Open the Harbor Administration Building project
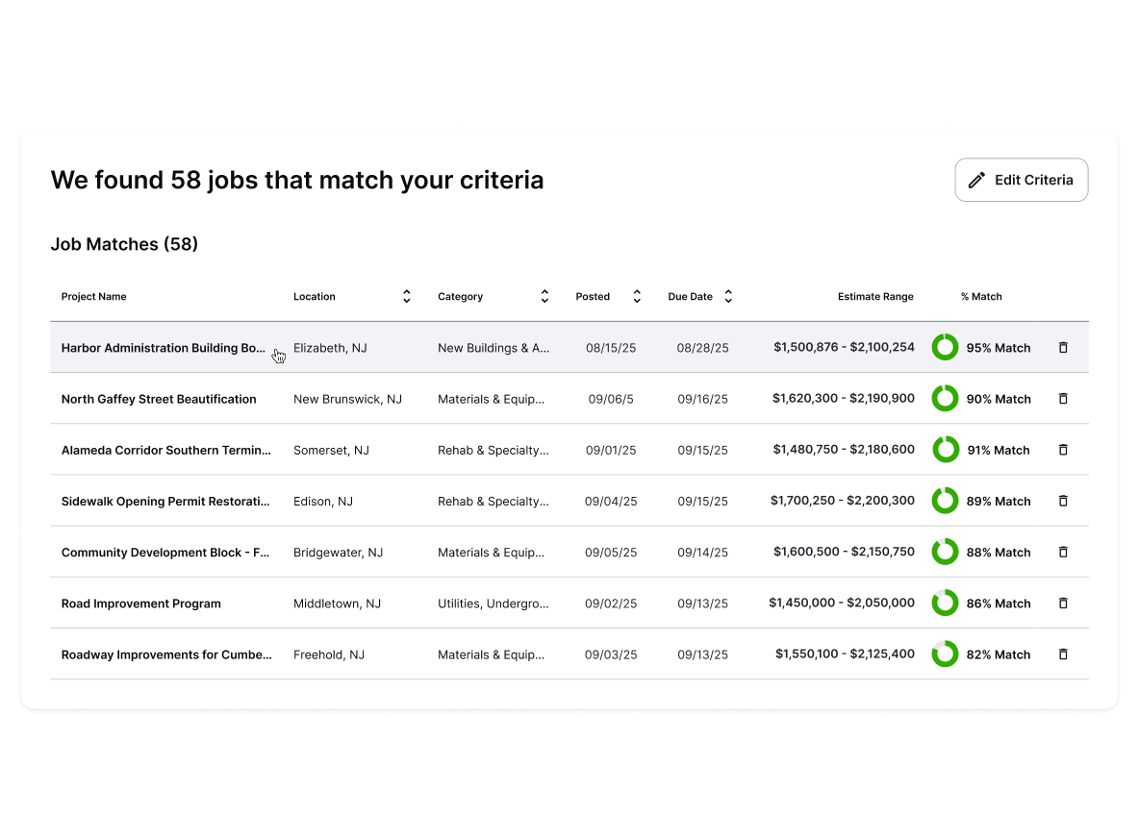 [x=164, y=348]
